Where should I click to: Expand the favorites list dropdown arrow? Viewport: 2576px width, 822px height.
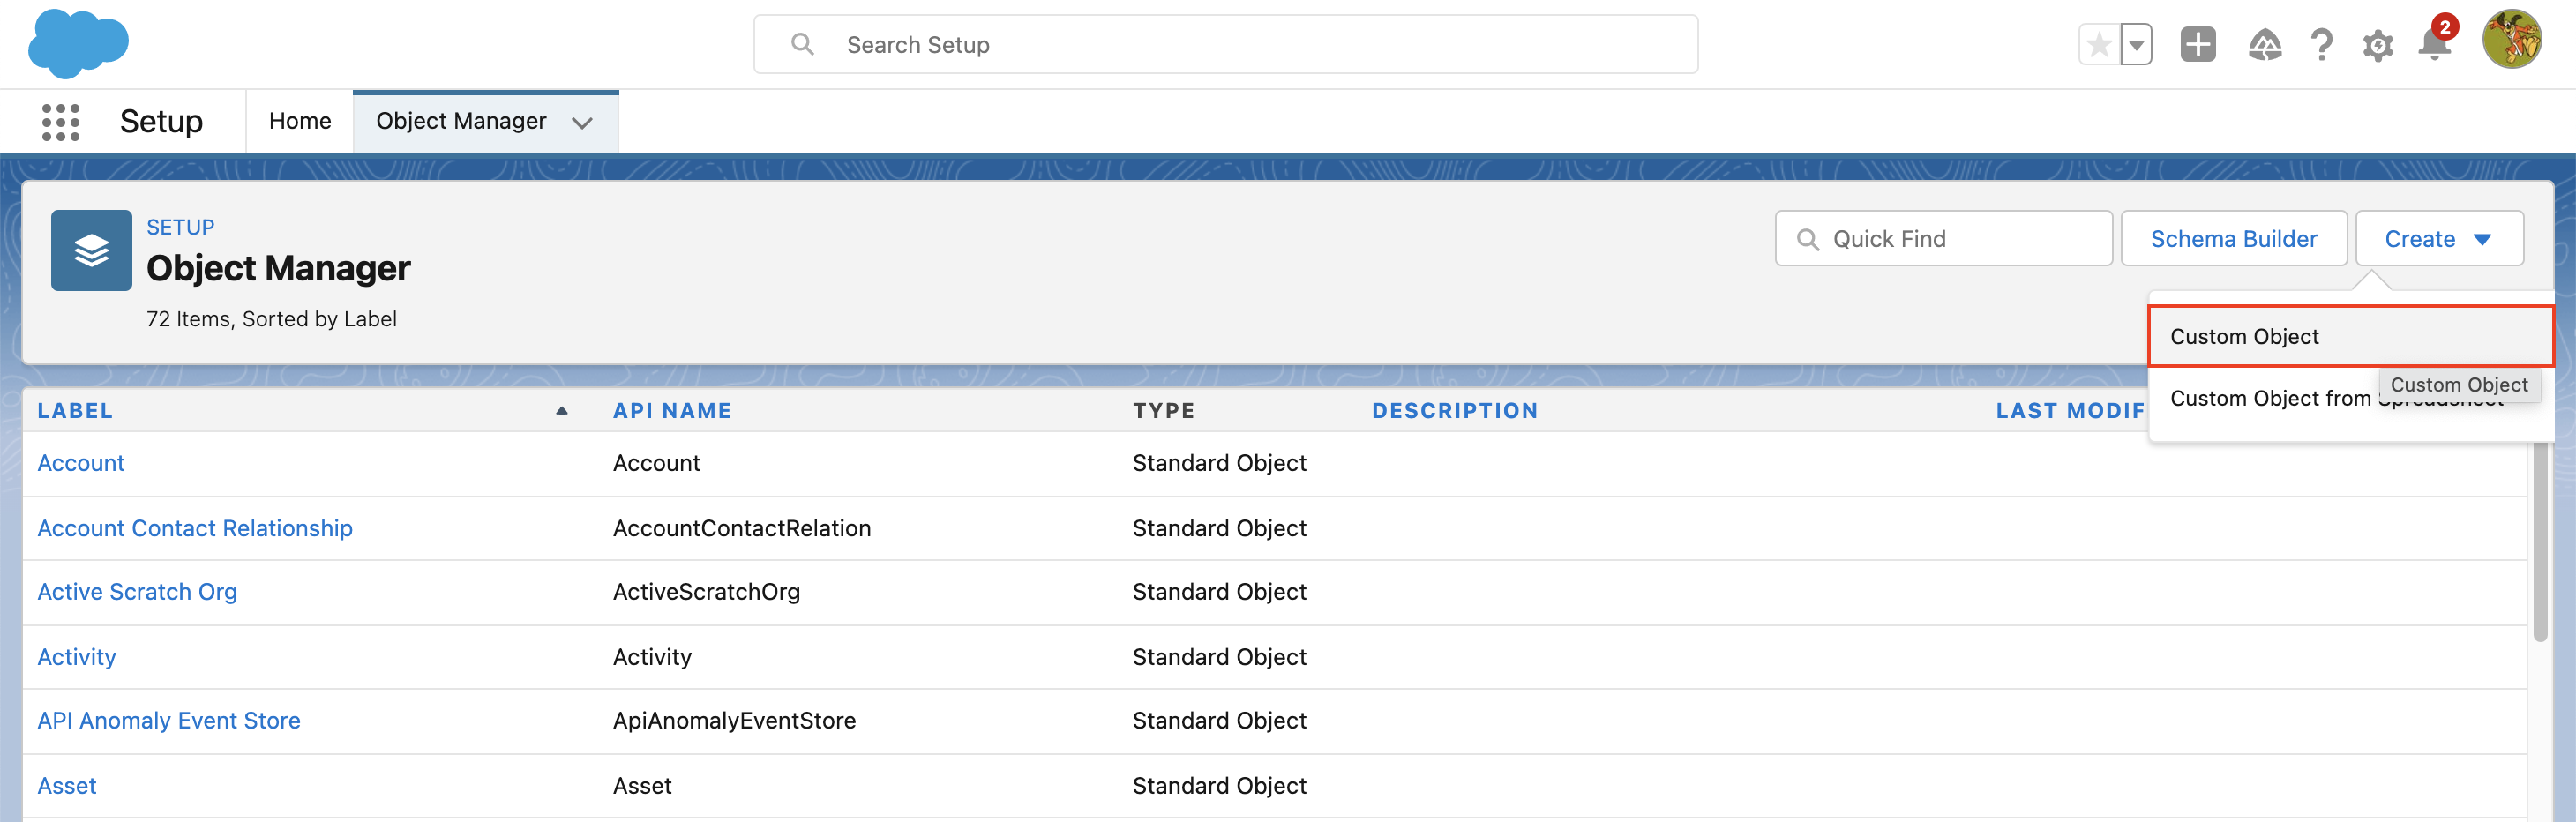pos(2136,45)
